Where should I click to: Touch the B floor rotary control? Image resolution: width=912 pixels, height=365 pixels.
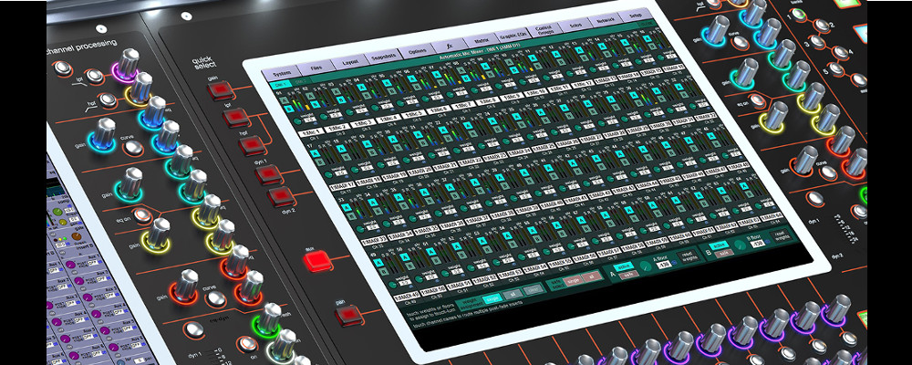(x=740, y=245)
